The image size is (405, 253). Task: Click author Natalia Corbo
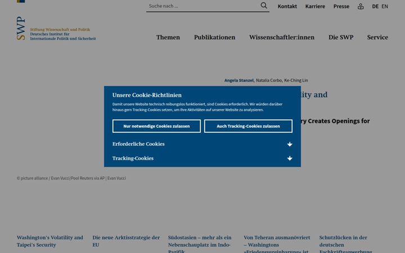click(x=269, y=80)
